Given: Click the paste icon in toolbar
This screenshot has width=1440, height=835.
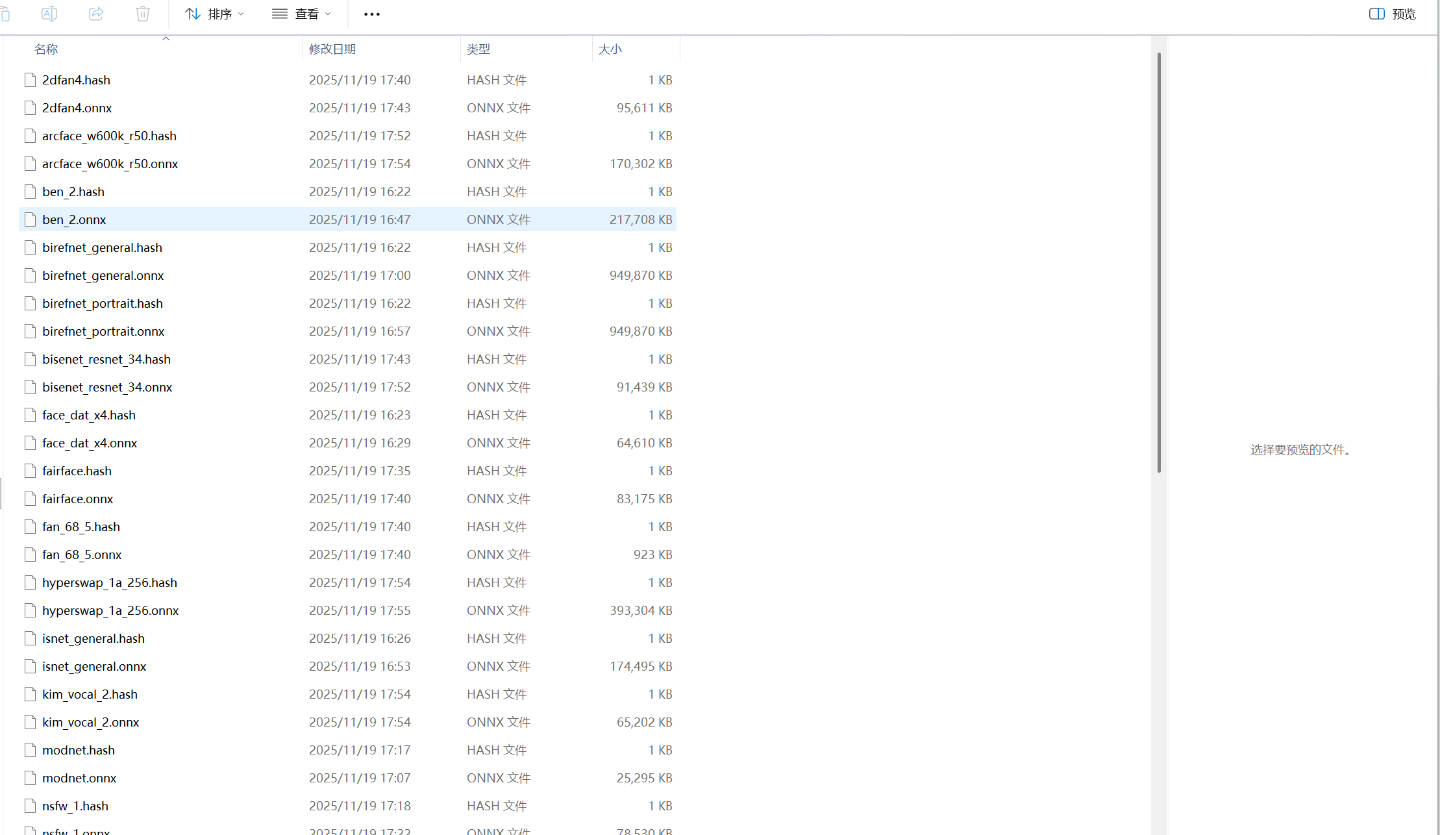Looking at the screenshot, I should coord(5,14).
